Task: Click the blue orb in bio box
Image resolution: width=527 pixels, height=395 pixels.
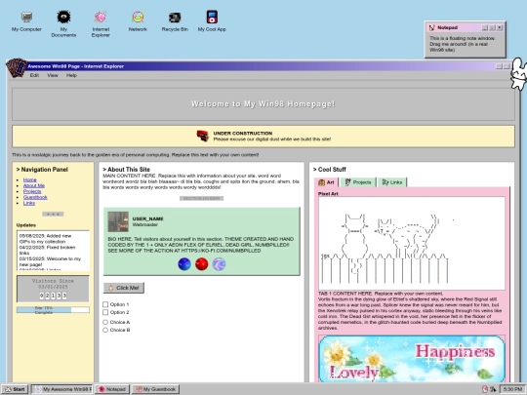Action: pos(184,264)
